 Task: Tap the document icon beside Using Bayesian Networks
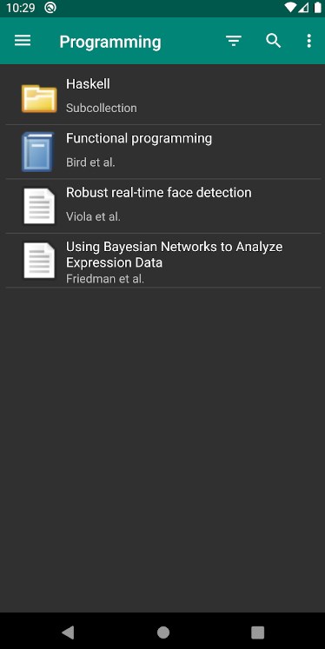coord(39,261)
